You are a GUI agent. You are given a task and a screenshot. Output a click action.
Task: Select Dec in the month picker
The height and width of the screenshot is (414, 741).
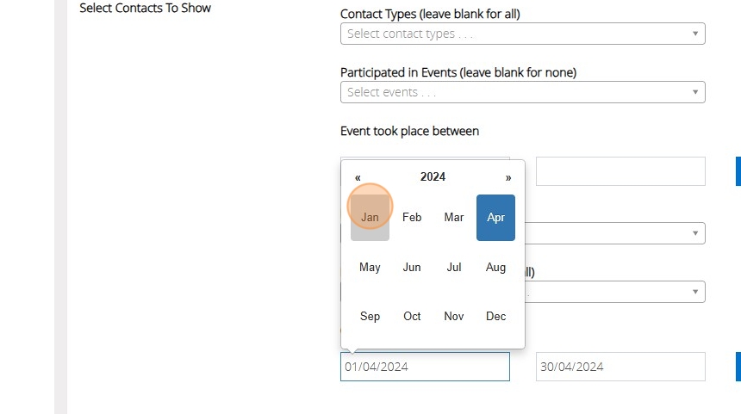pyautogui.click(x=495, y=317)
